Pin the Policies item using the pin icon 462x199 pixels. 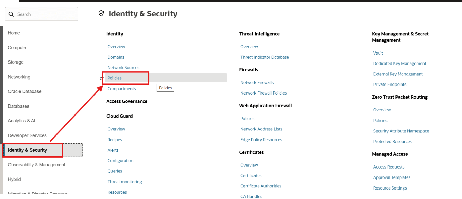102,78
